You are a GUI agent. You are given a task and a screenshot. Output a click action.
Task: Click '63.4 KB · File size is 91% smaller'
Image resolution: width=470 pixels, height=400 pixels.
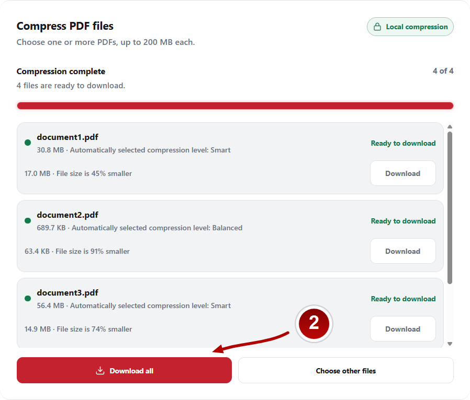[77, 251]
